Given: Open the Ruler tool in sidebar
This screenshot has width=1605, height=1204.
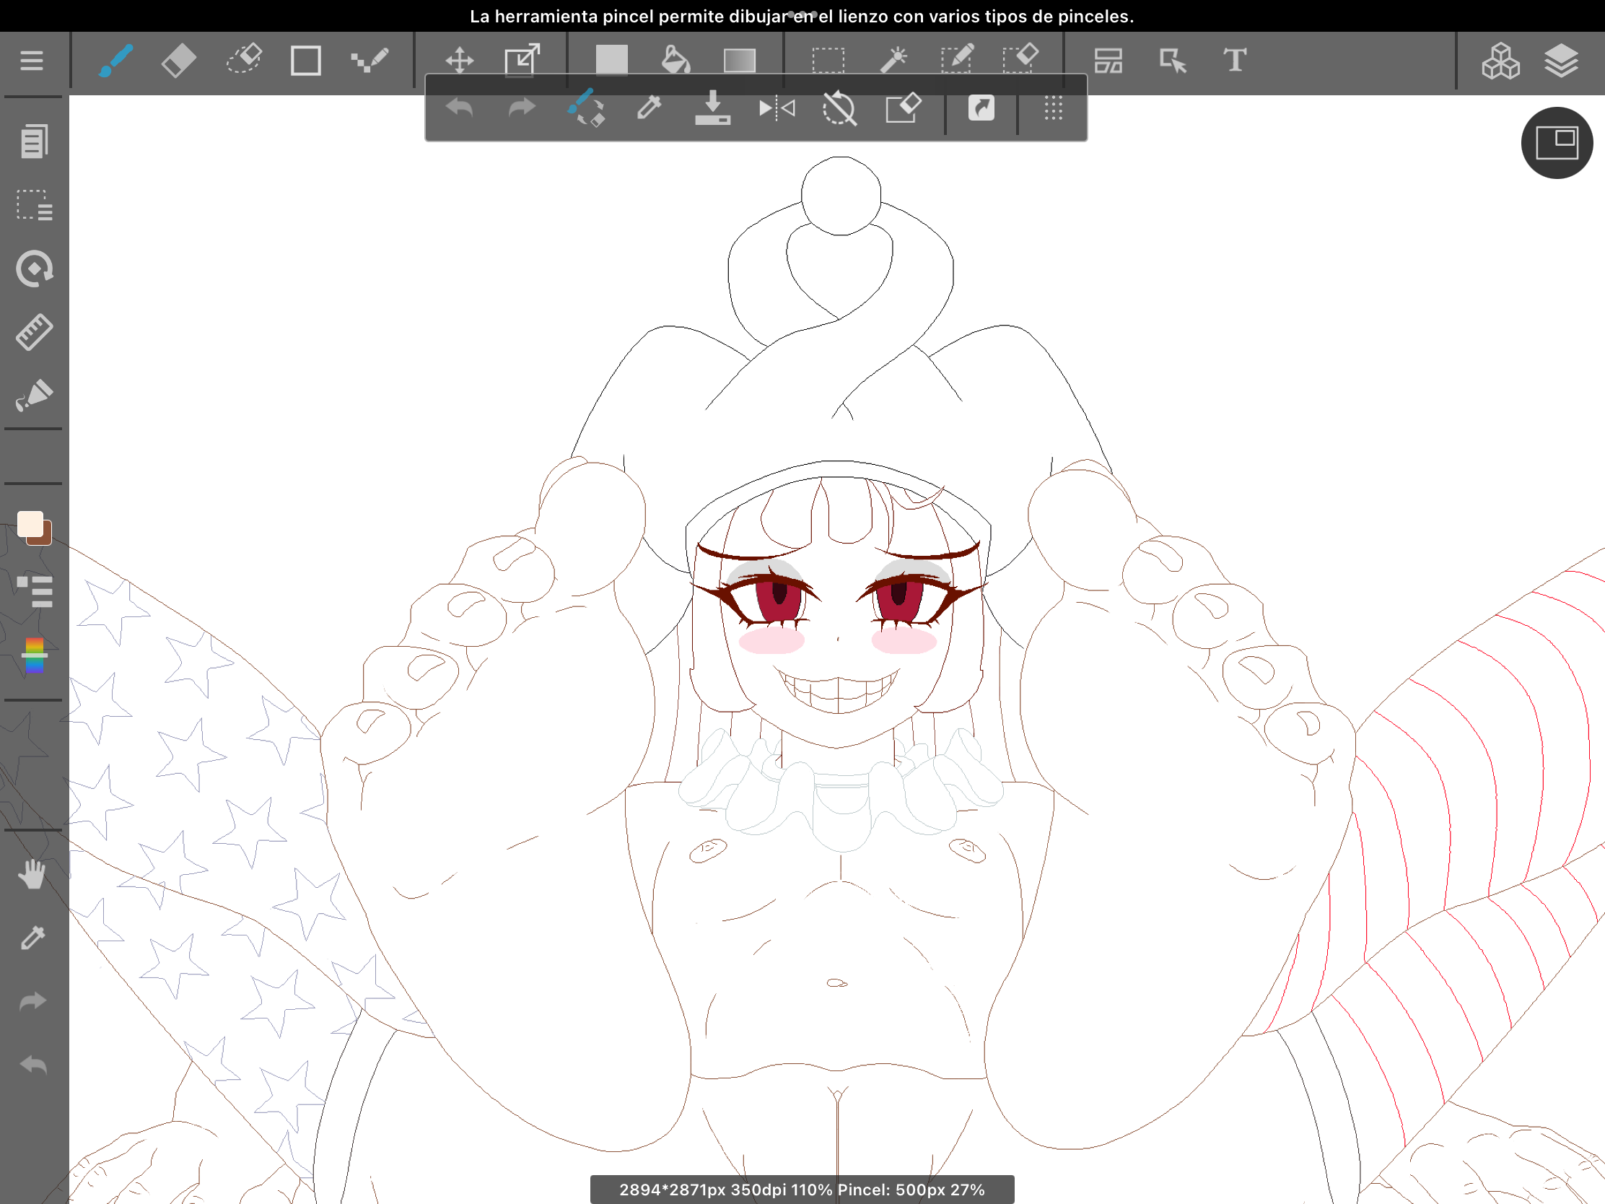Looking at the screenshot, I should (x=34, y=332).
